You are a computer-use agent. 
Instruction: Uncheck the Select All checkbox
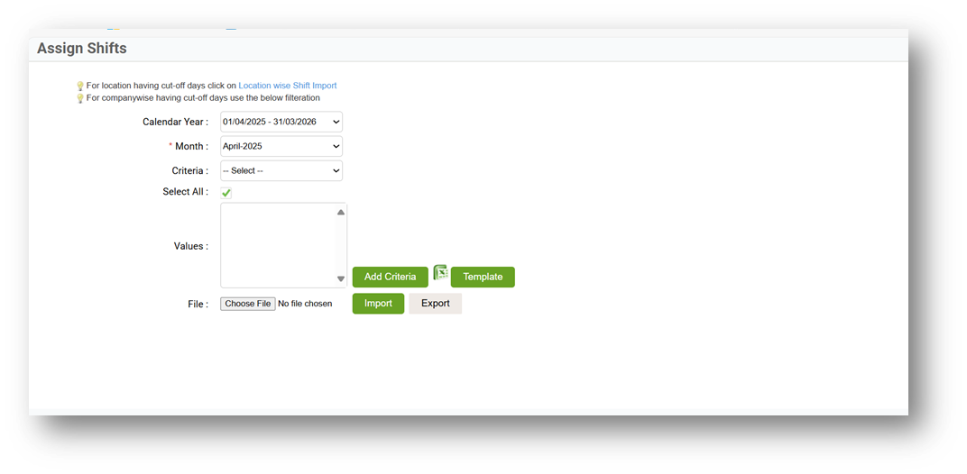[x=226, y=194]
